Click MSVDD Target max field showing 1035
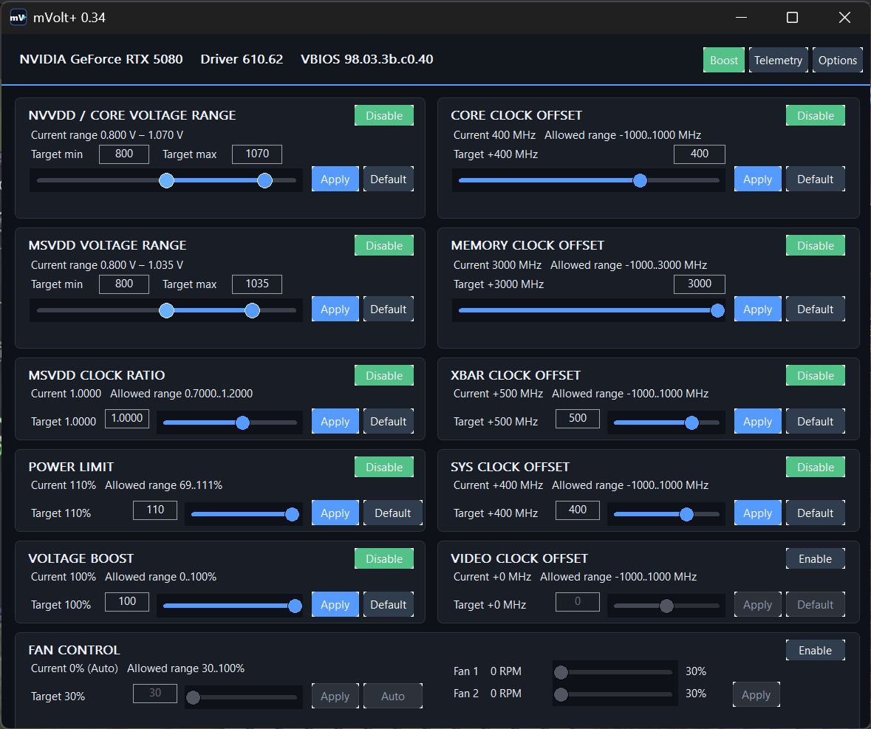Screen dimensions: 871x729 pyautogui.click(x=256, y=284)
